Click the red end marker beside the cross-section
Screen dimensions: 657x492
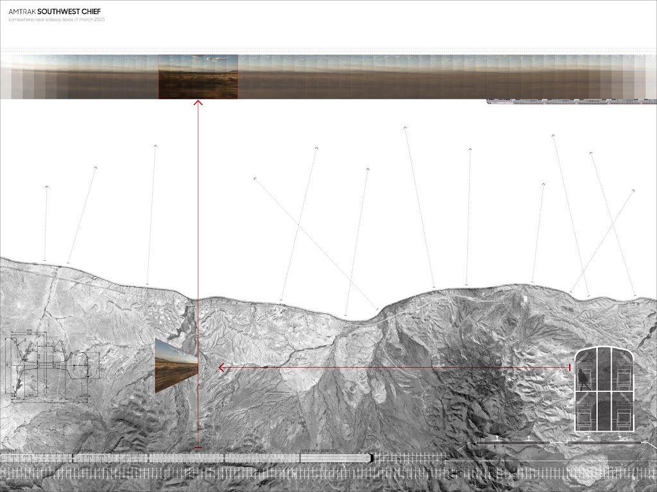pyautogui.click(x=570, y=366)
